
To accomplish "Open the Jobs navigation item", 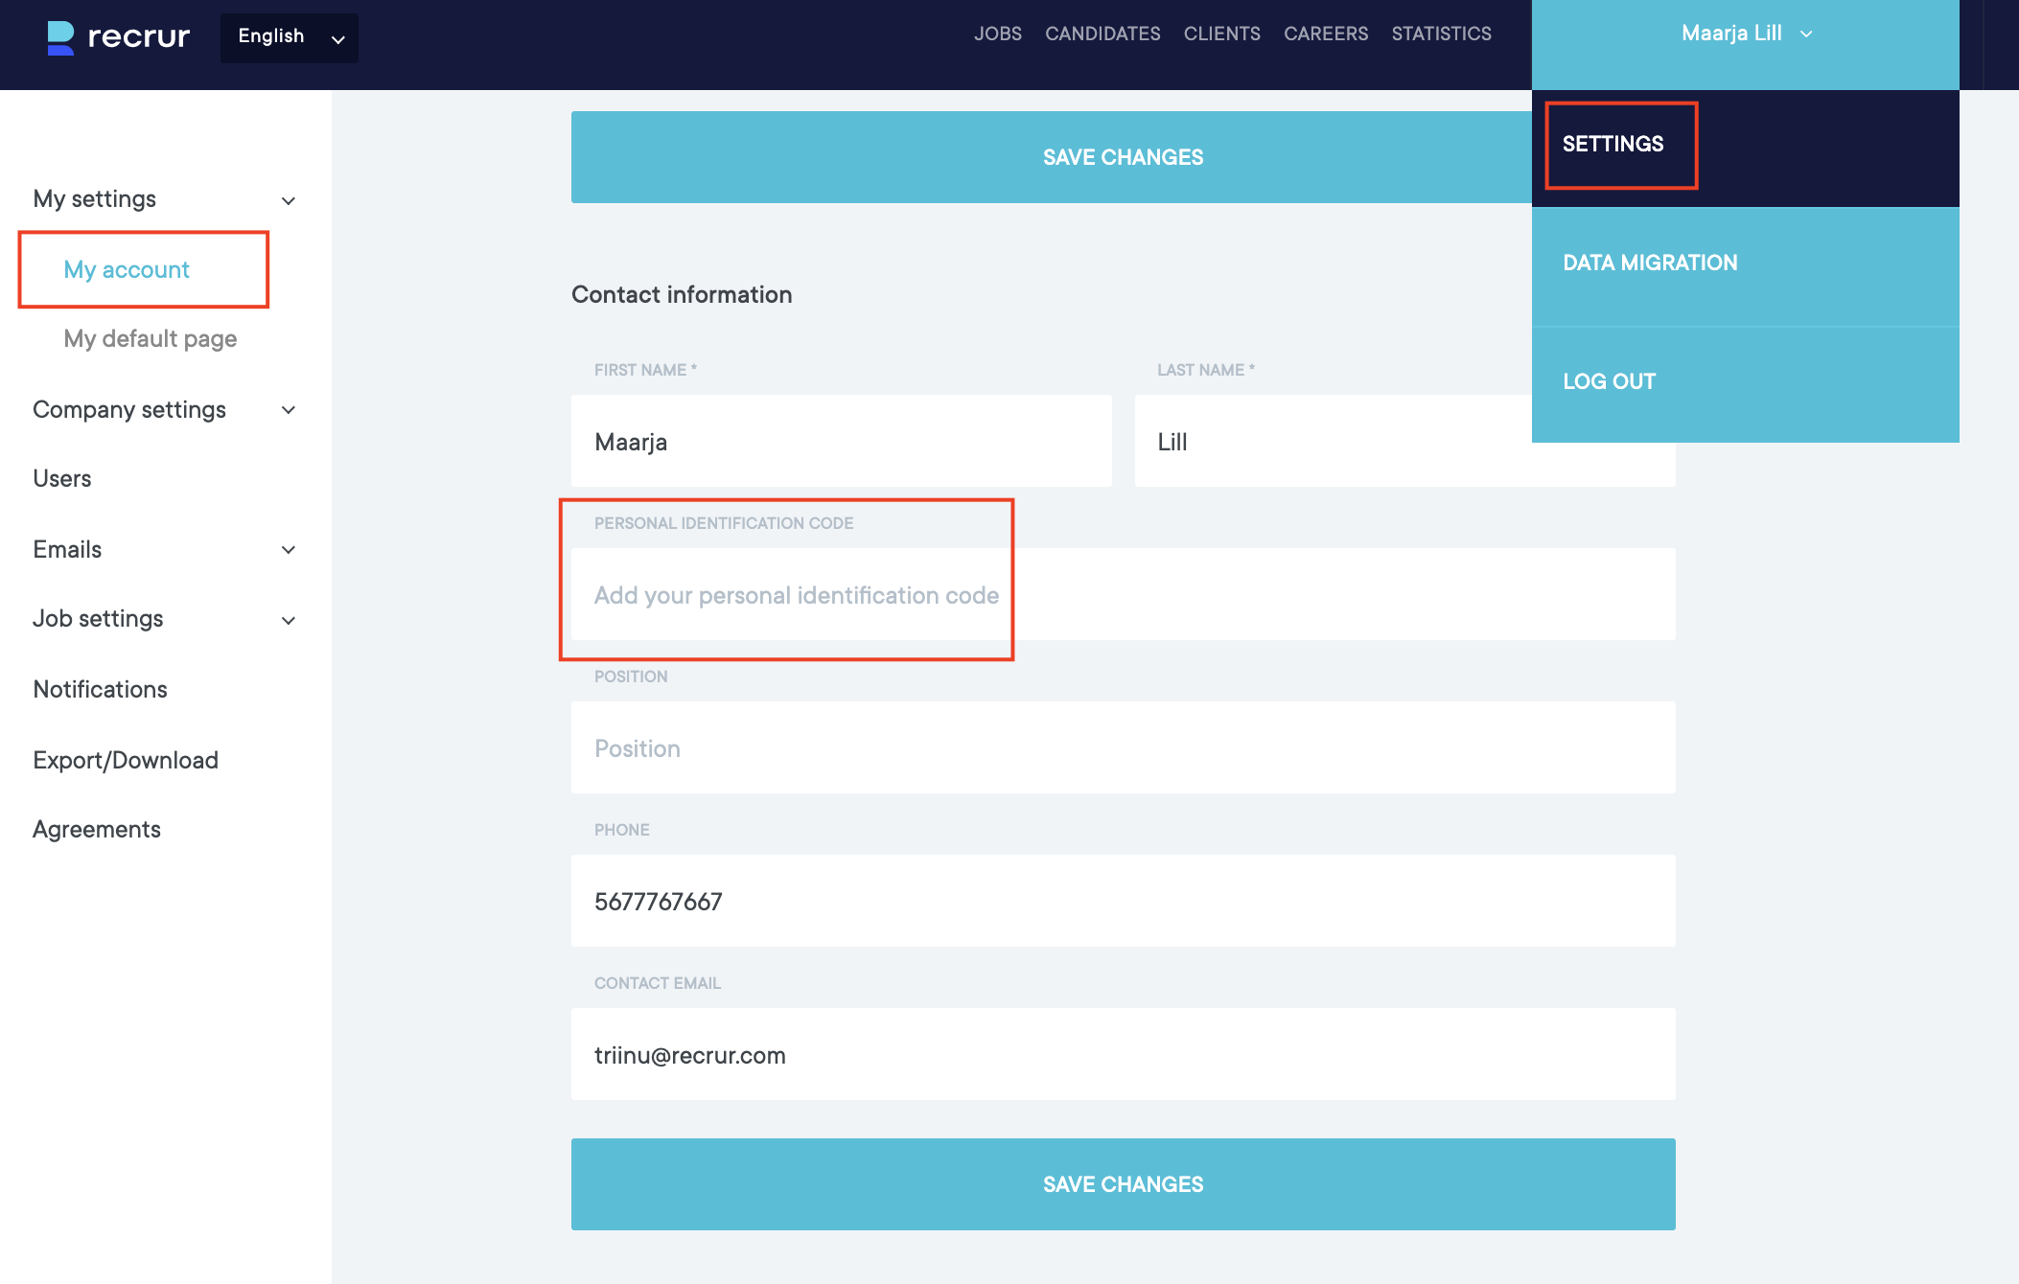I will 997,34.
